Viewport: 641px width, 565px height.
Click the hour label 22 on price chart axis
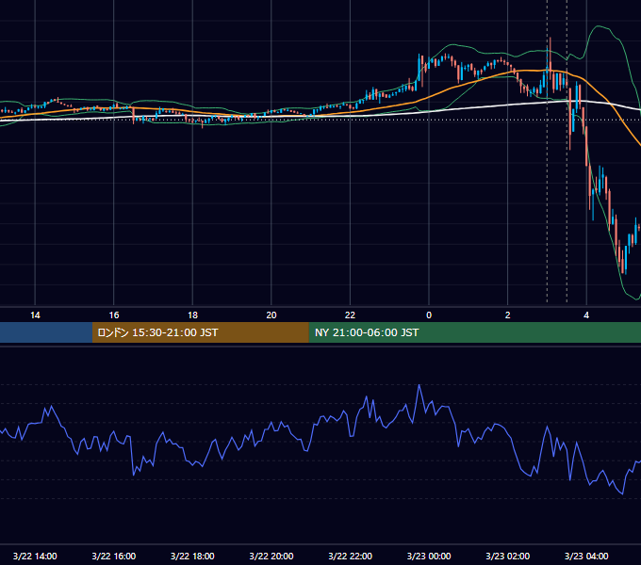351,315
